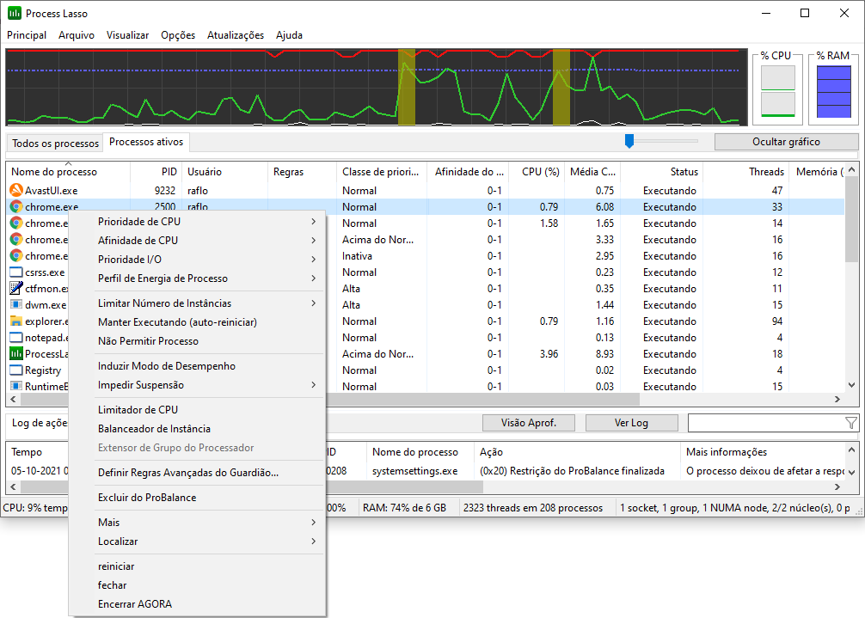
Task: Click the ProcessLasso process icon
Action: (16, 353)
